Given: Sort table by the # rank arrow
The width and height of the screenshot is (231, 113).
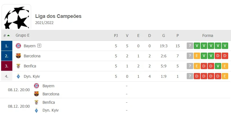Looking at the screenshot, I should (x=8, y=36).
